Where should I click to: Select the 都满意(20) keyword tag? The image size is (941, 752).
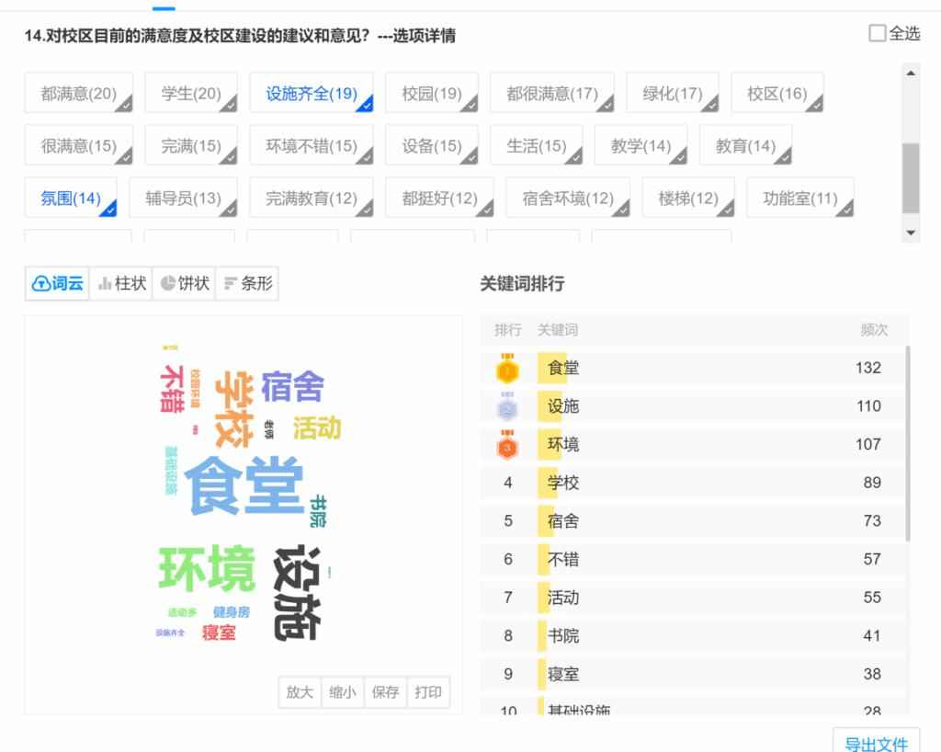[78, 94]
